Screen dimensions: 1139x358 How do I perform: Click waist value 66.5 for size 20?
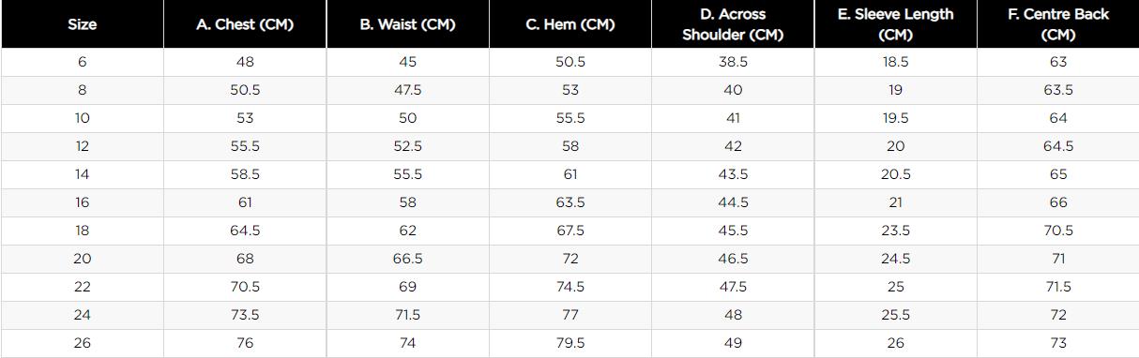point(407,259)
